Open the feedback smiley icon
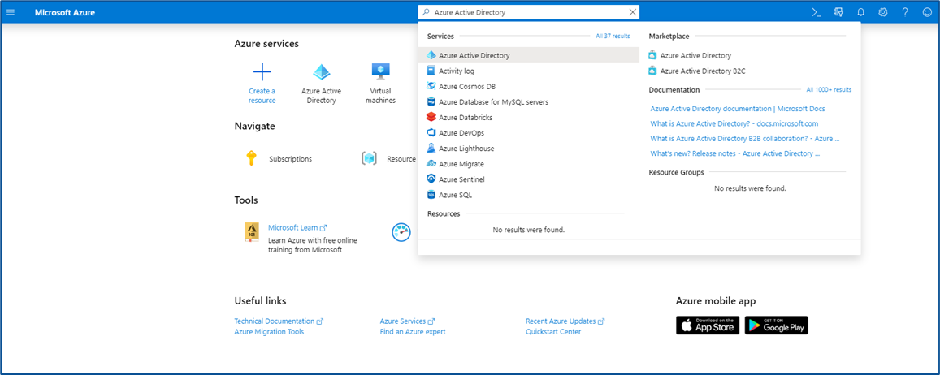The image size is (940, 375). 928,12
